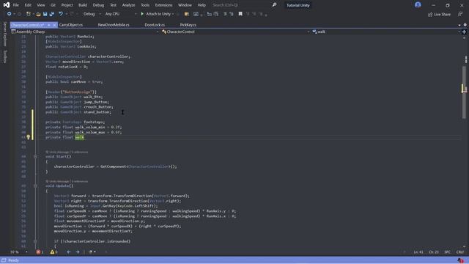Viewport: 469px width, 264px height.
Task: Click the Ln: 41 line indicator
Action: coord(418,252)
